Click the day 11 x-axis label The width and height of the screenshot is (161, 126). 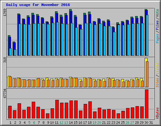[57, 123]
